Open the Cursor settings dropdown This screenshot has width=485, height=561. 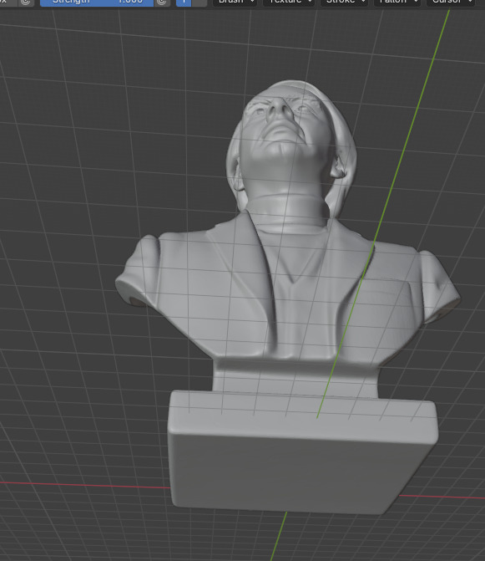(451, 3)
